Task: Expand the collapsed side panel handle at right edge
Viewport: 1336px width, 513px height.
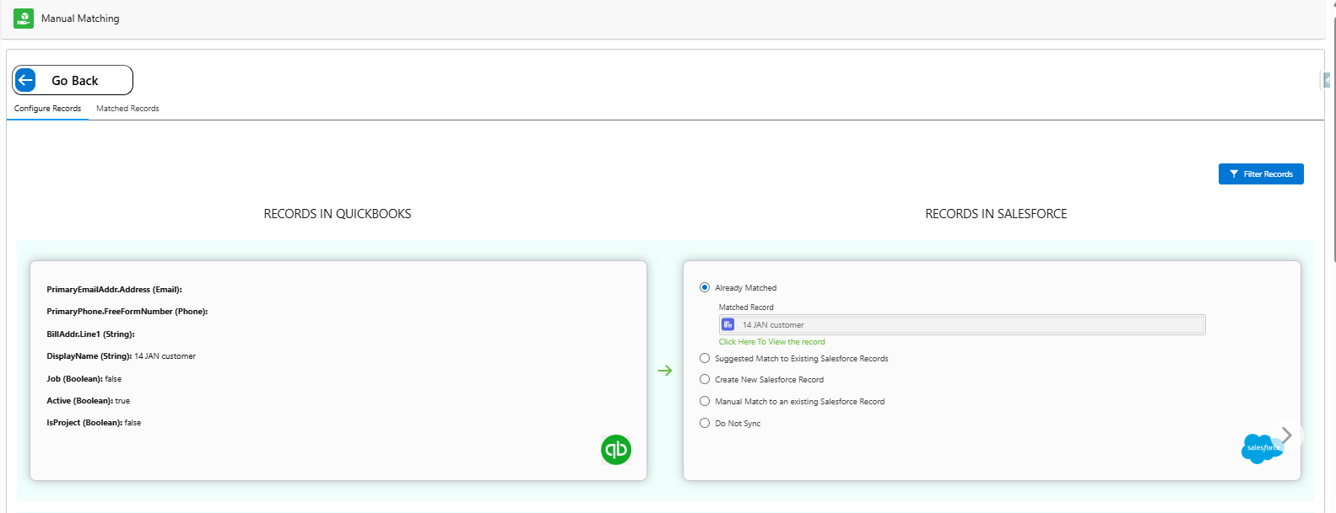Action: pos(1327,80)
